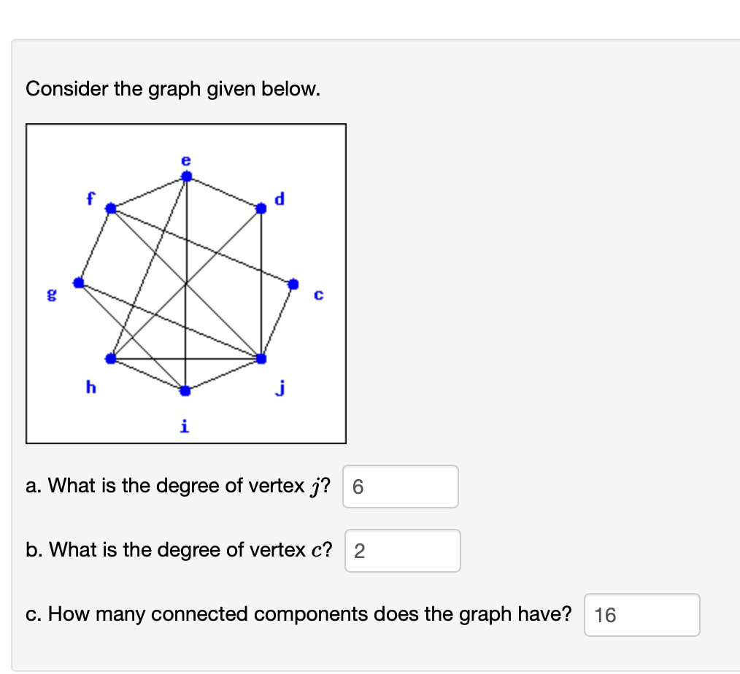Screen dimensions: 740x674
Task: Click the blue vertex labeled h
Action: pyautogui.click(x=112, y=358)
